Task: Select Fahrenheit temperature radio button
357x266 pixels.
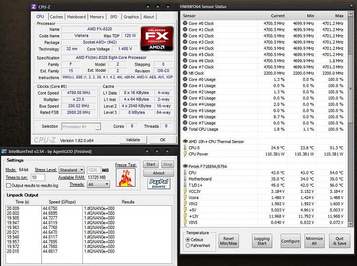Action: click(x=188, y=246)
